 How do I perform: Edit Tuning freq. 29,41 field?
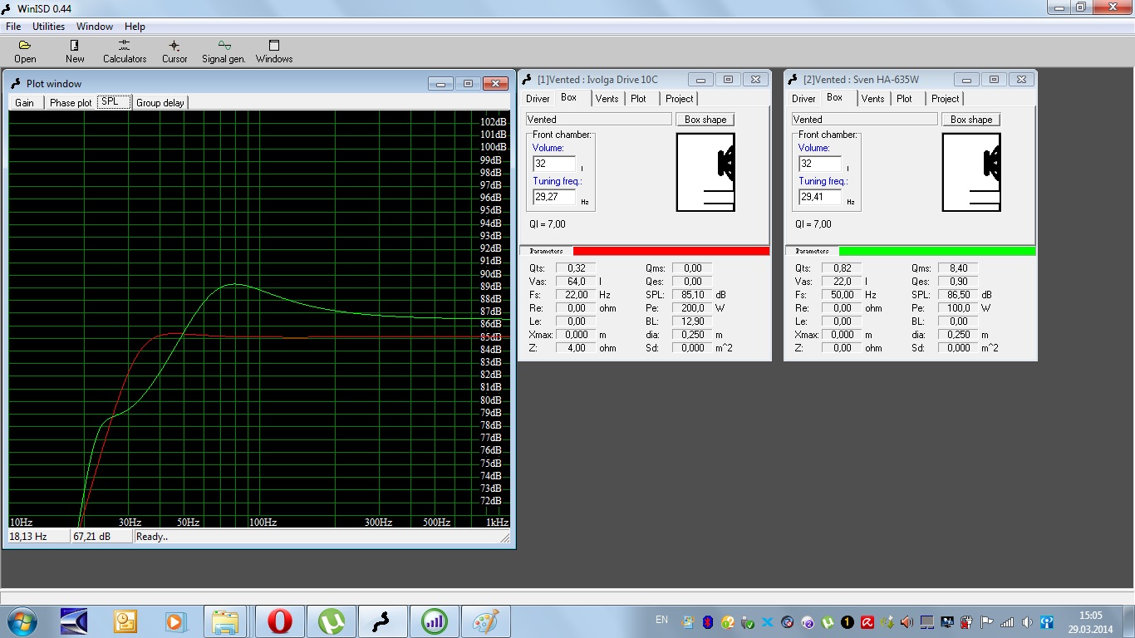pyautogui.click(x=820, y=197)
